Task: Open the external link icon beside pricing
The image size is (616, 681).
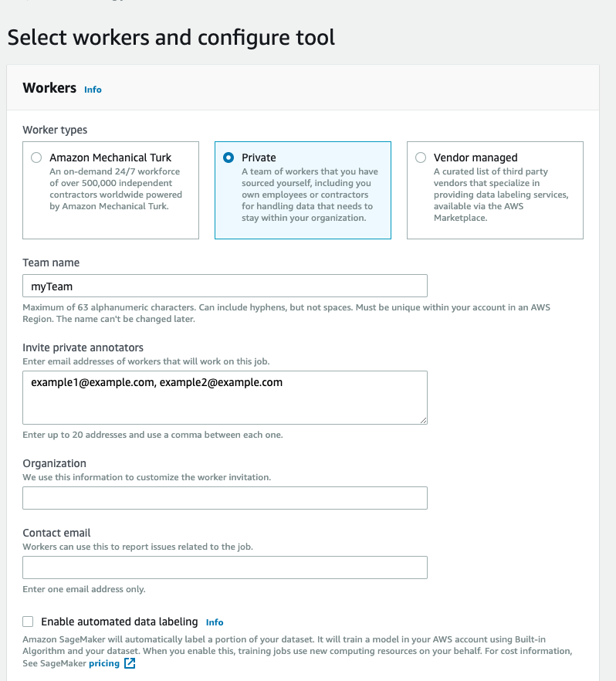Action: click(x=130, y=663)
